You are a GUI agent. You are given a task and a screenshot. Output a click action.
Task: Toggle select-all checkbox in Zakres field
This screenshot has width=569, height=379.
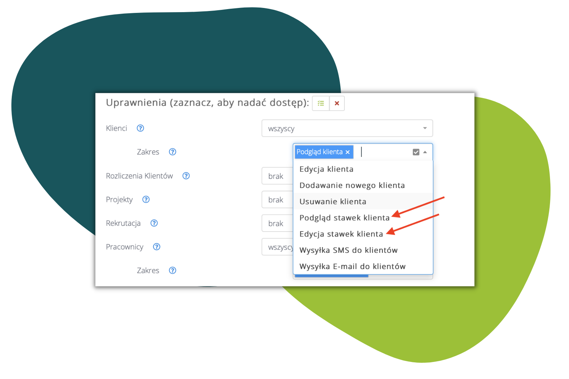click(x=416, y=152)
